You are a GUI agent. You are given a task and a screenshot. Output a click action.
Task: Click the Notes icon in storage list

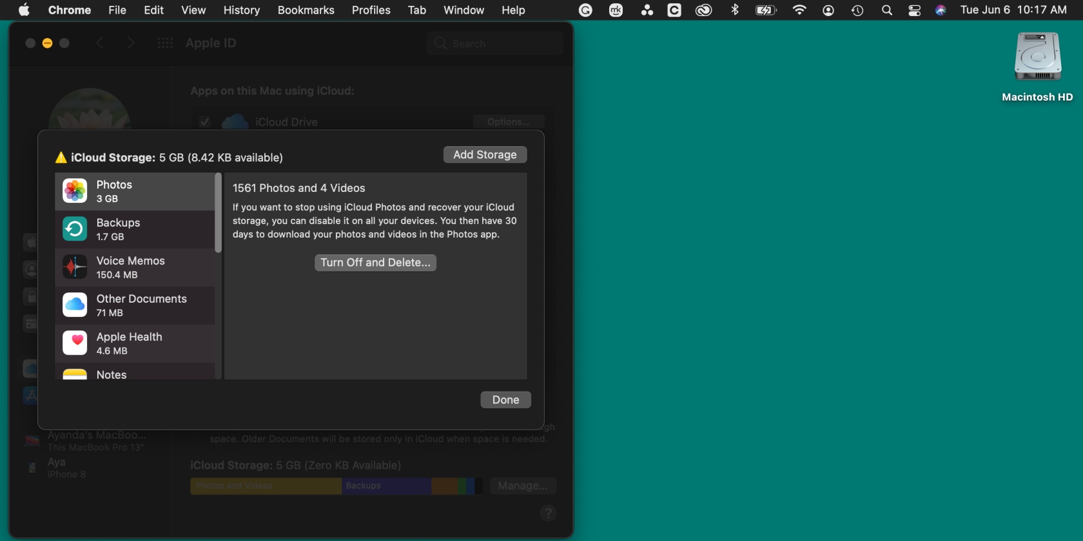[75, 374]
